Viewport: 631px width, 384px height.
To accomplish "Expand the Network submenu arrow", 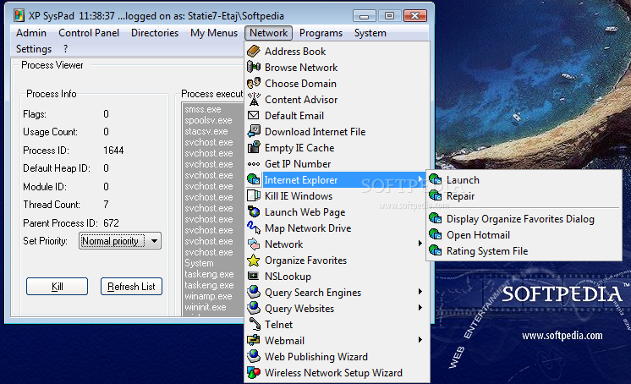I will tap(420, 244).
